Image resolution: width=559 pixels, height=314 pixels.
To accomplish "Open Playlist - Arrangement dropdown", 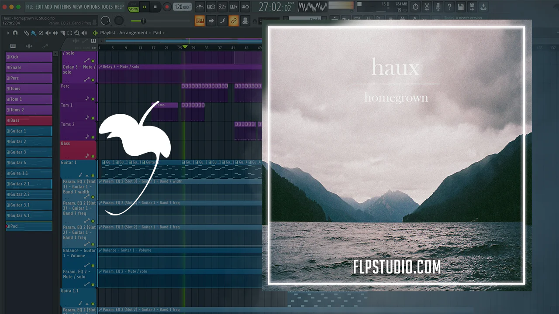I will tap(124, 33).
